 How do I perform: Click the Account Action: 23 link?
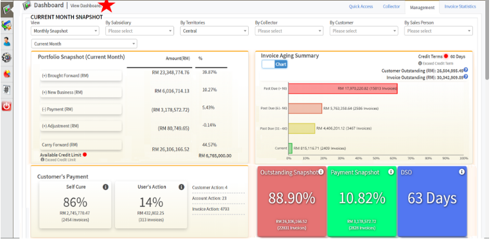pyautogui.click(x=209, y=198)
